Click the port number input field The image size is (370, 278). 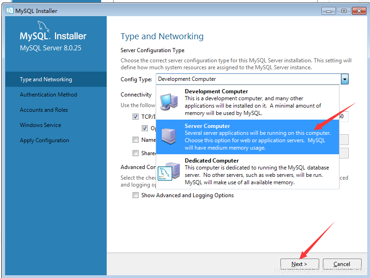click(344, 116)
